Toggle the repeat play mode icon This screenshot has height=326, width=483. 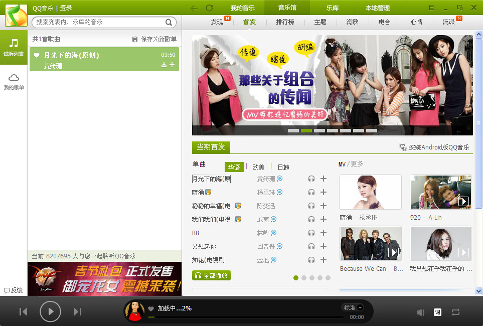455,312
